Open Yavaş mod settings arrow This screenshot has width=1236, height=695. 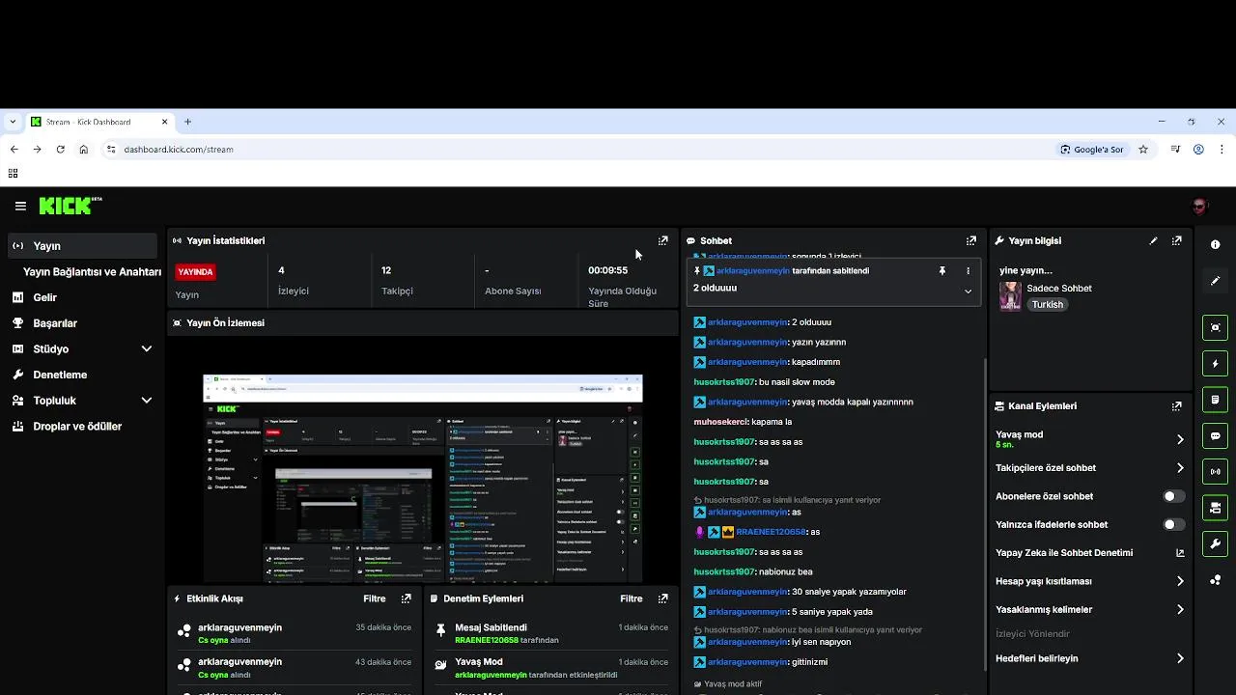coord(1180,439)
